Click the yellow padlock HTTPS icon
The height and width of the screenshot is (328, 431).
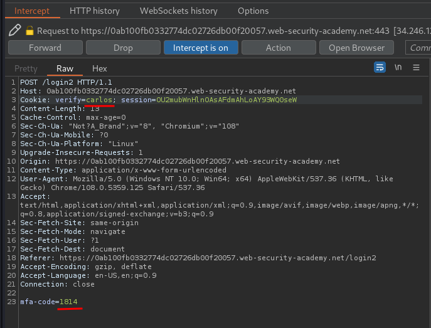[29, 31]
